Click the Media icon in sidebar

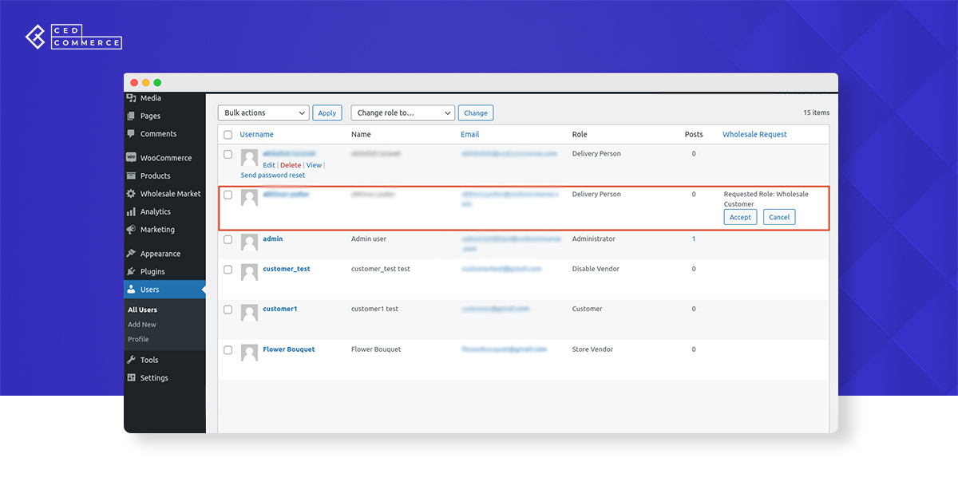point(131,98)
